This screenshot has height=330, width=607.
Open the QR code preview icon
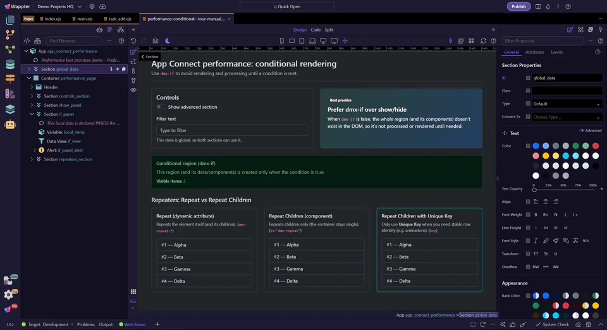(471, 40)
